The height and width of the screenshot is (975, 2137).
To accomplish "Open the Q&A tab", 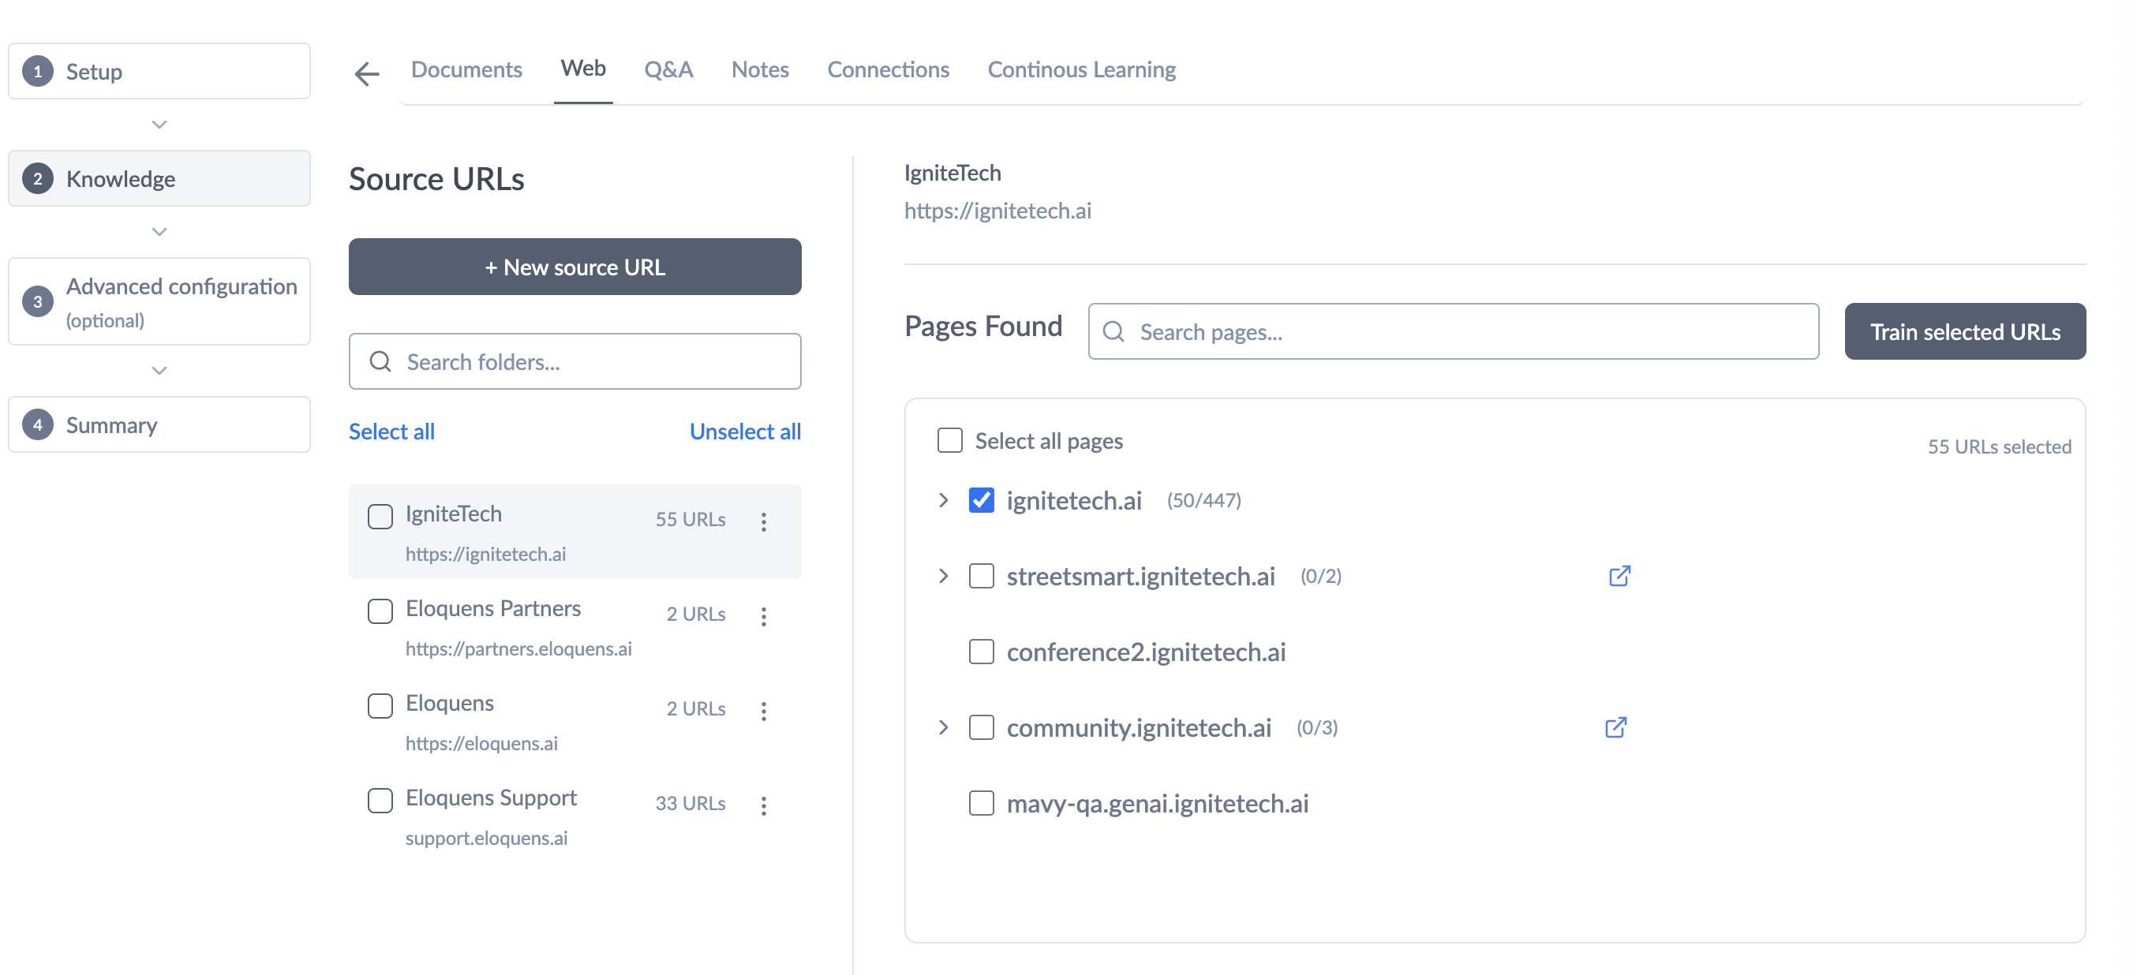I will [x=668, y=69].
